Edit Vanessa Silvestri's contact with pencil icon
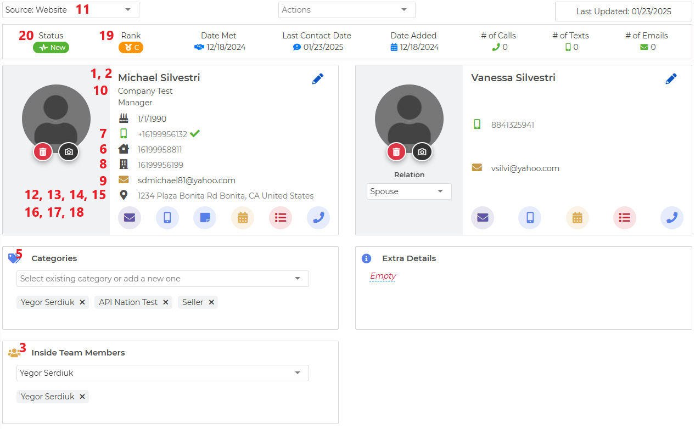 coord(671,79)
